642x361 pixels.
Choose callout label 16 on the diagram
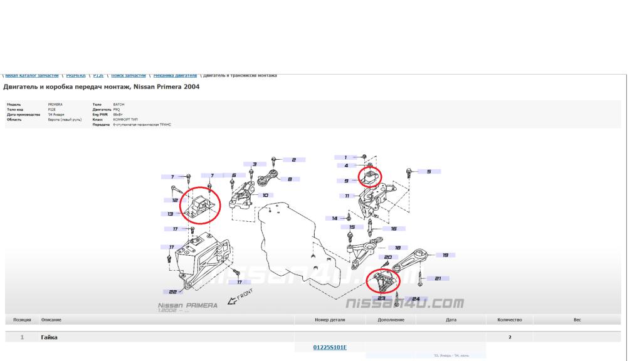coord(394,229)
